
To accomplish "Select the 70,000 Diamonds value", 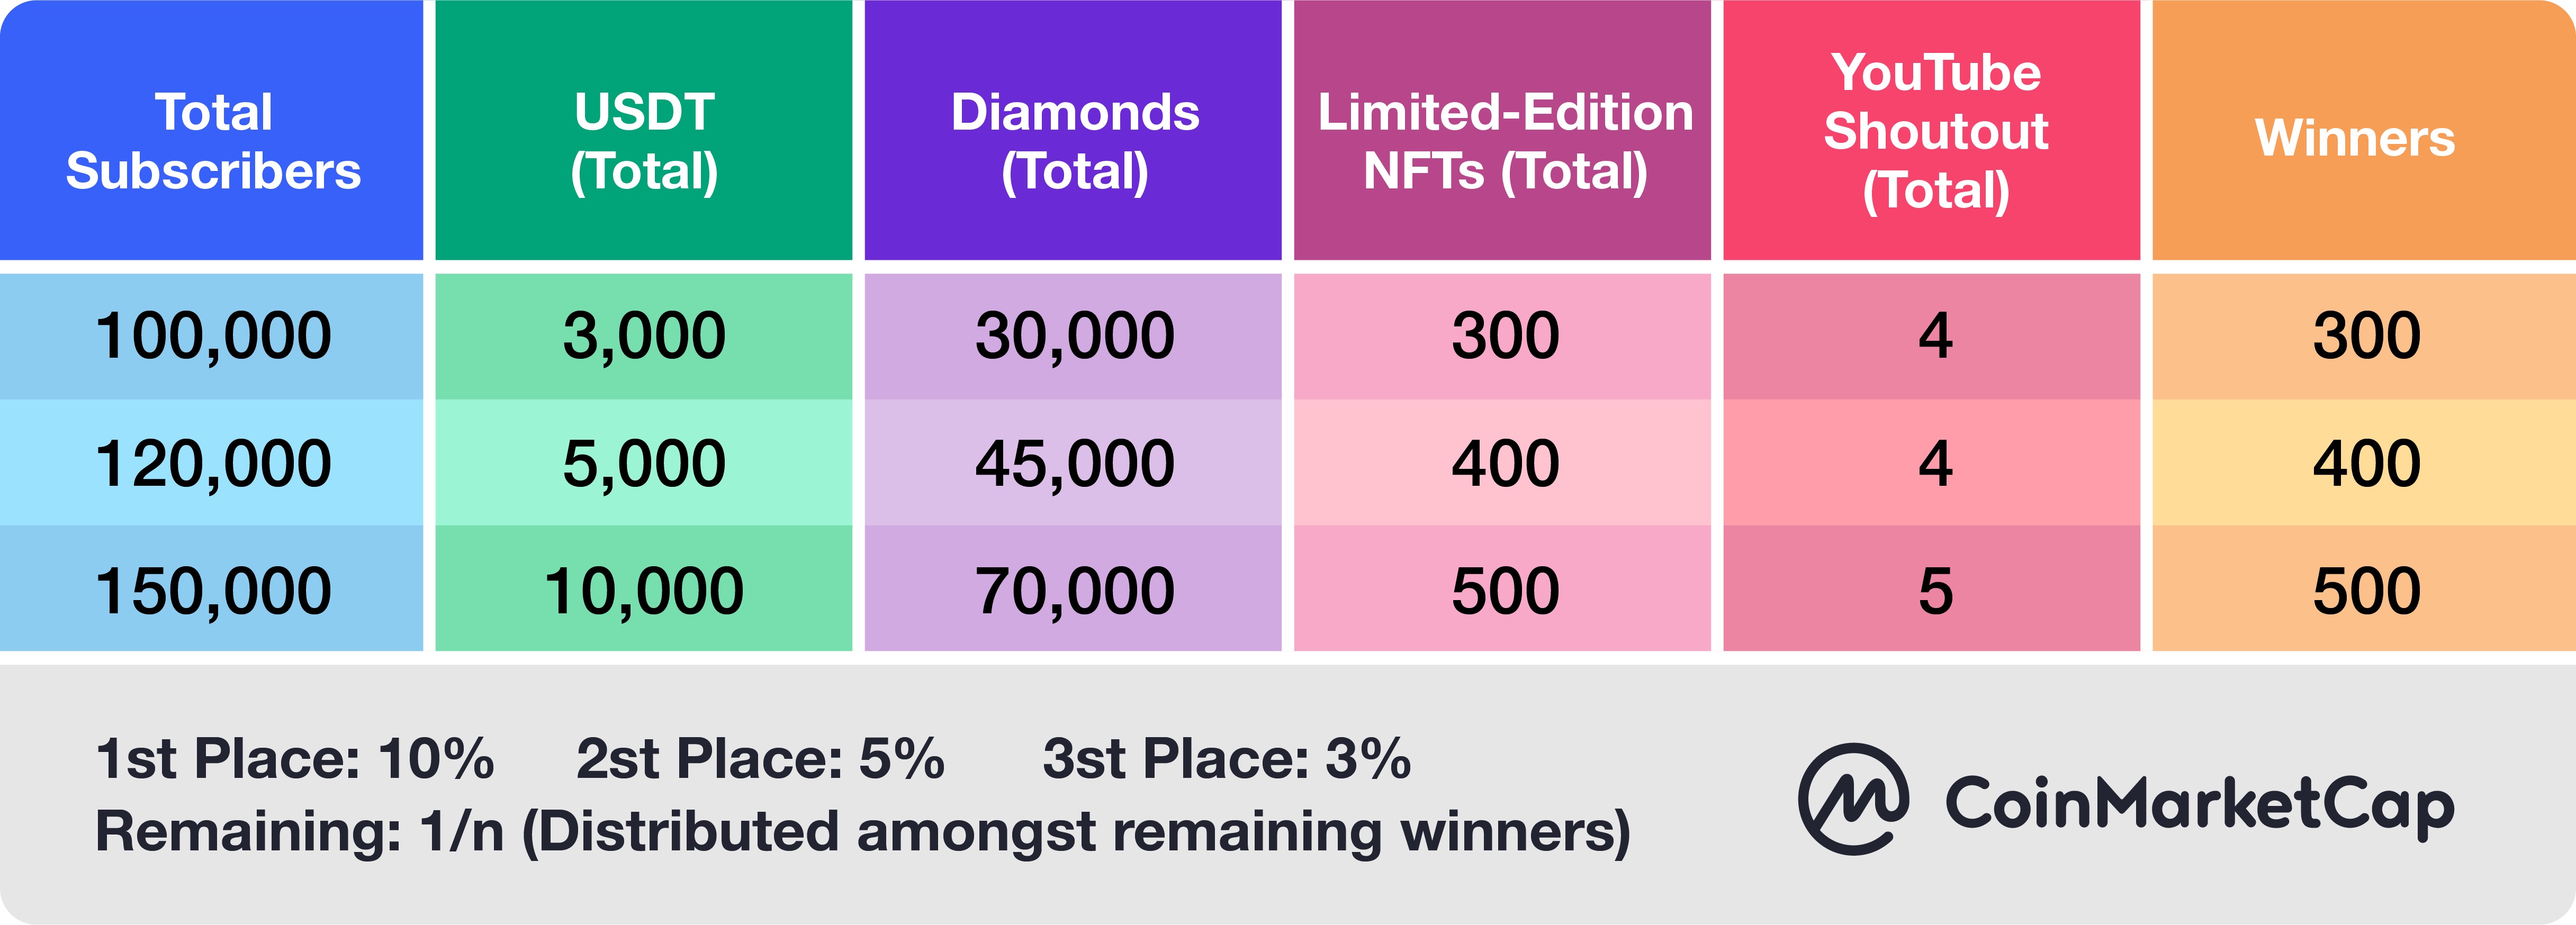I will click(1073, 589).
